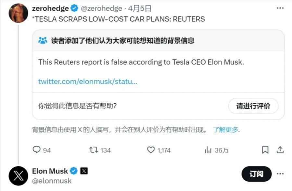The image size is (292, 191).
Task: Click the reply icon with 94 comments
Action: point(37,150)
